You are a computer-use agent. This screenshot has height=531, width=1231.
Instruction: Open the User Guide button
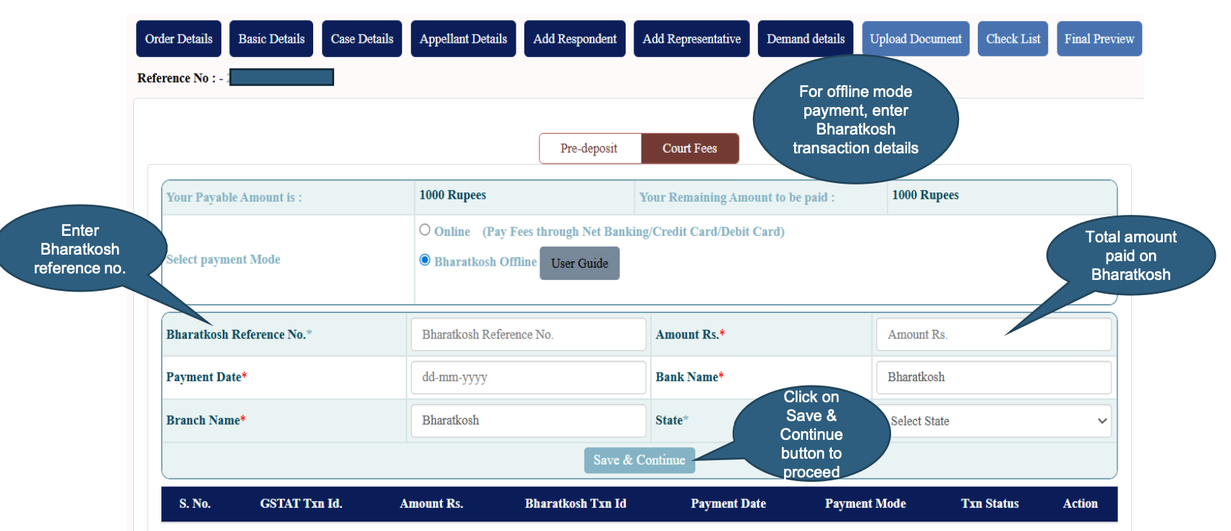(x=579, y=263)
